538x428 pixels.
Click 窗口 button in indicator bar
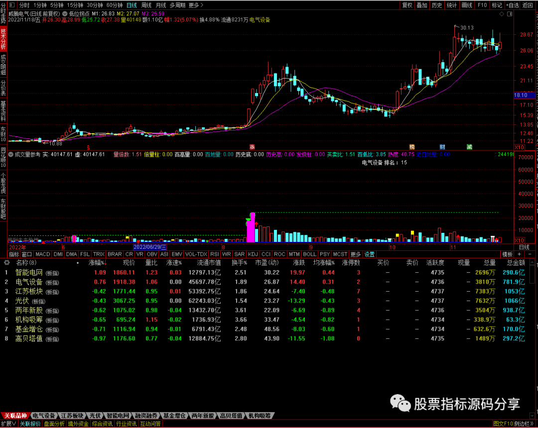point(27,254)
